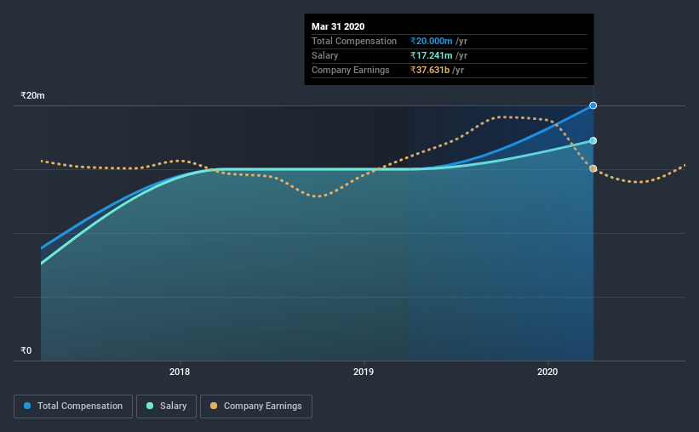Toggle the Total Compensation legend button
Screen dimensions: 699x432
73,406
